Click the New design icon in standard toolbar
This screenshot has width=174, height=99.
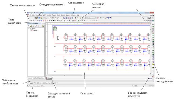pyautogui.click(x=35, y=18)
